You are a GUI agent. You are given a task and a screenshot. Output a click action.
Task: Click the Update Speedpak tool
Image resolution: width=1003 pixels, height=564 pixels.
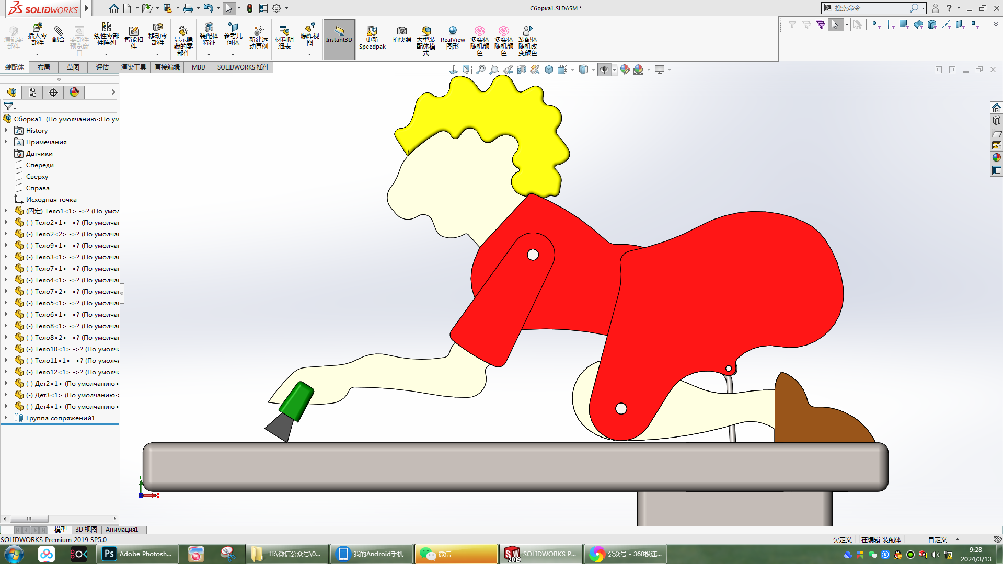[372, 38]
